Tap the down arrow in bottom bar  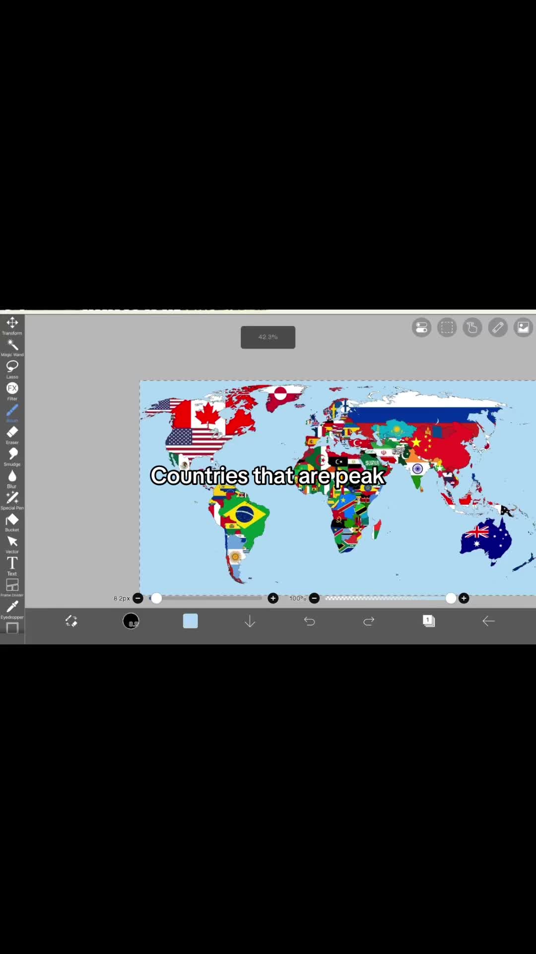click(x=250, y=621)
